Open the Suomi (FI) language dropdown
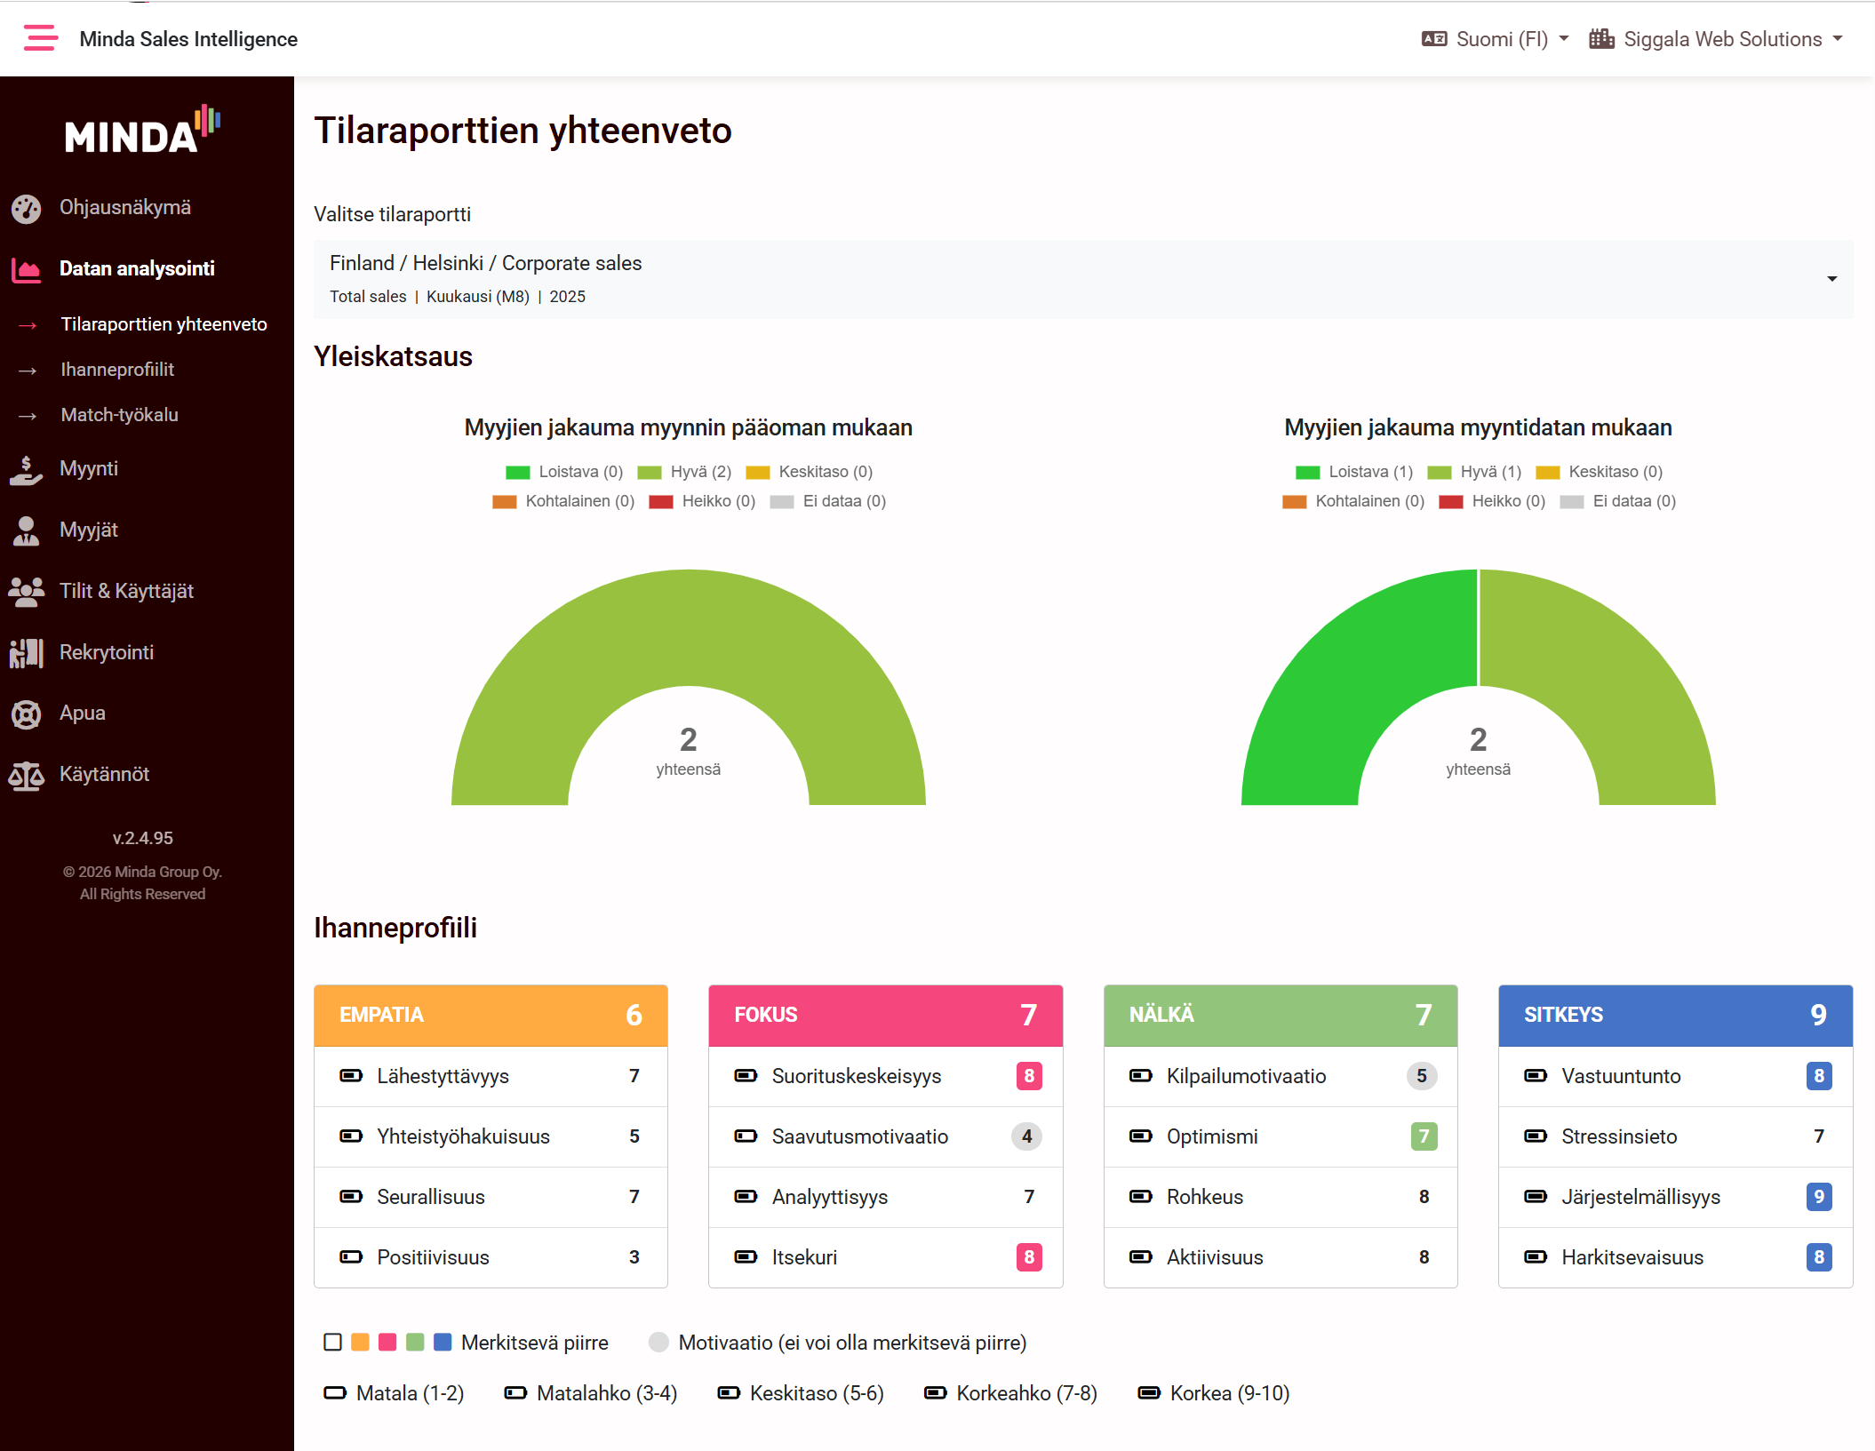This screenshot has width=1875, height=1451. pyautogui.click(x=1496, y=39)
